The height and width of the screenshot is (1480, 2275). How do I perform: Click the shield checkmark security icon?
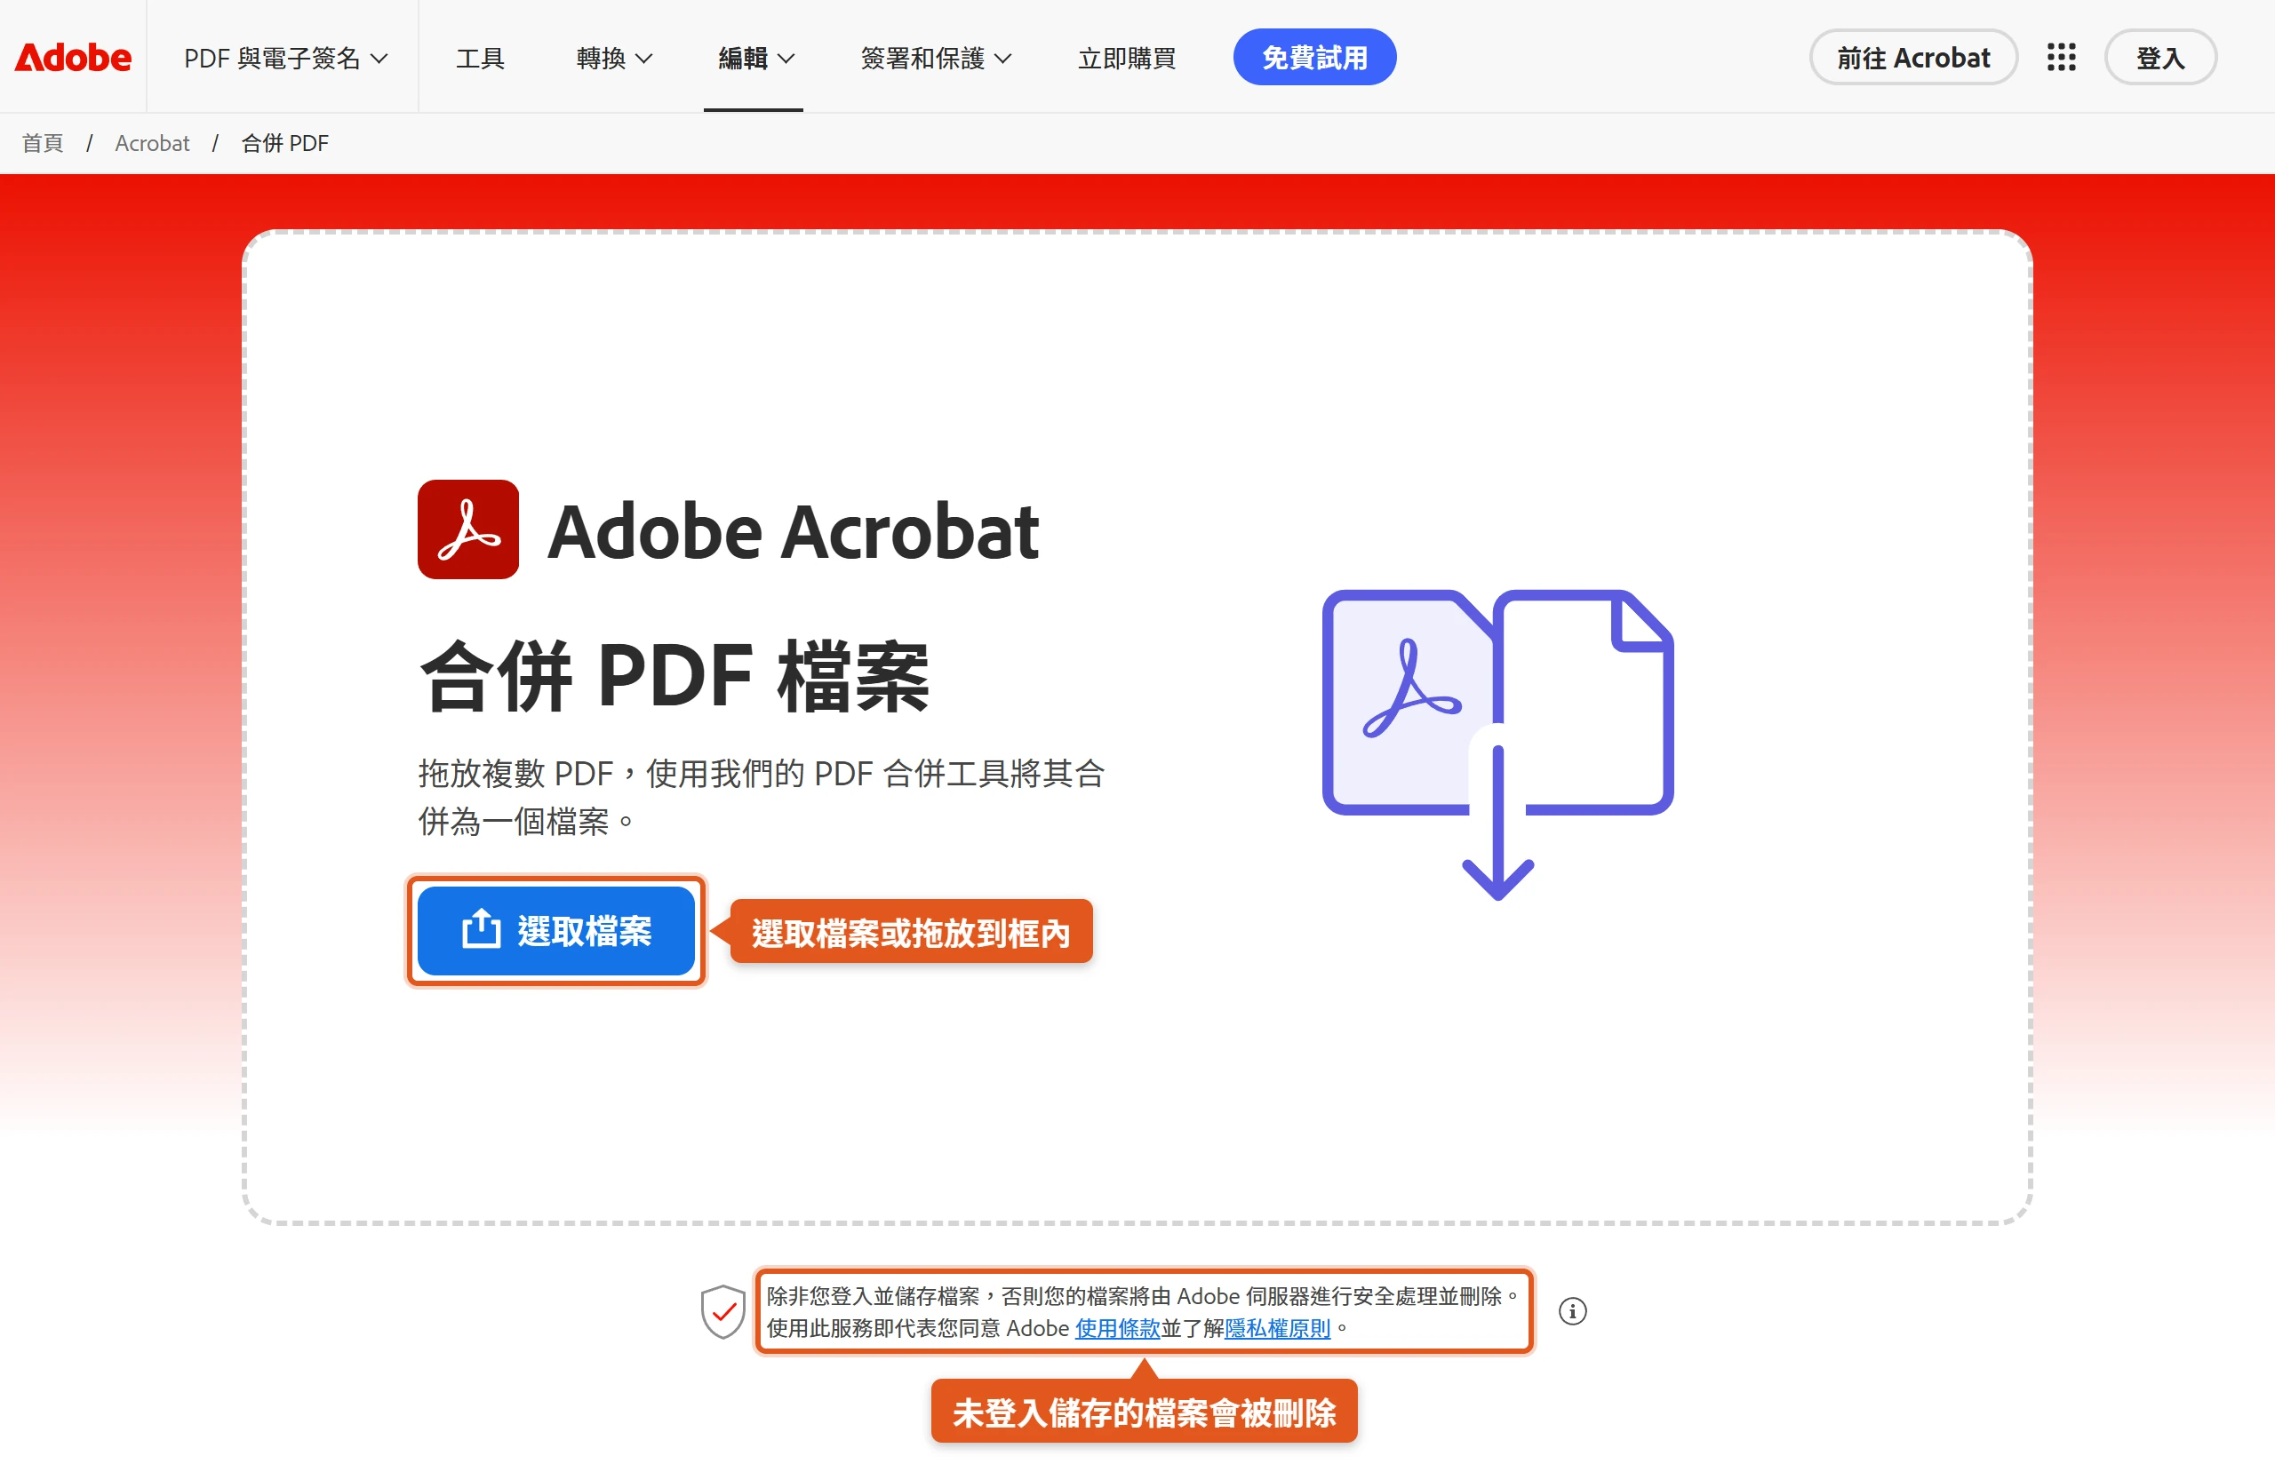(722, 1311)
